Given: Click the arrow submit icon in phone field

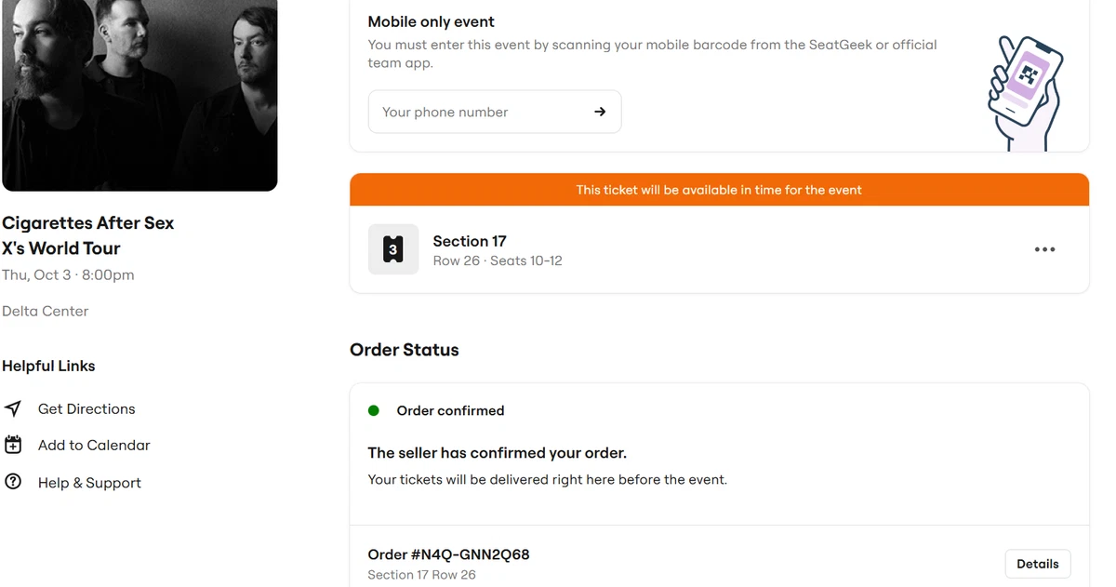Looking at the screenshot, I should tap(600, 112).
